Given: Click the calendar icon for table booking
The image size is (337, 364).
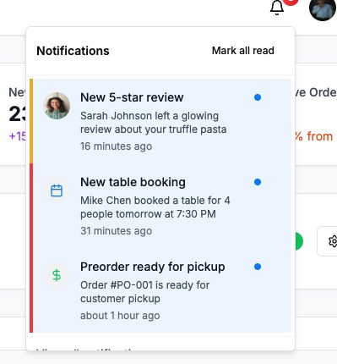Looking at the screenshot, I should tap(57, 190).
